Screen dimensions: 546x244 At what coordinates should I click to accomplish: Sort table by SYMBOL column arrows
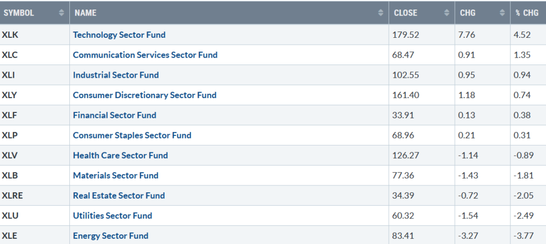pyautogui.click(x=62, y=13)
